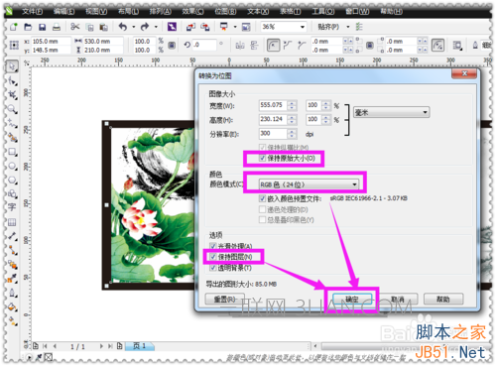Screen dimensions: 496x366
Task: Click the x position field 105.0 mm
Action: coord(52,42)
